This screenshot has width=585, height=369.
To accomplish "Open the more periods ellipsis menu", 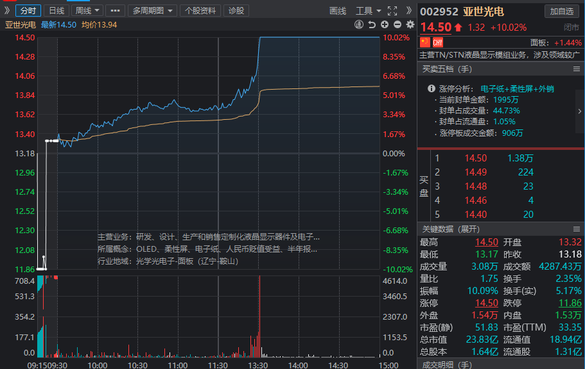I will [x=116, y=10].
